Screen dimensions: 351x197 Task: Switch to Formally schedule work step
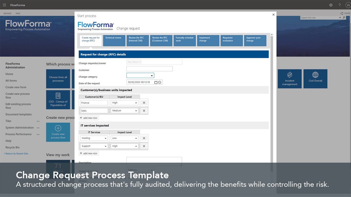[x=185, y=41]
